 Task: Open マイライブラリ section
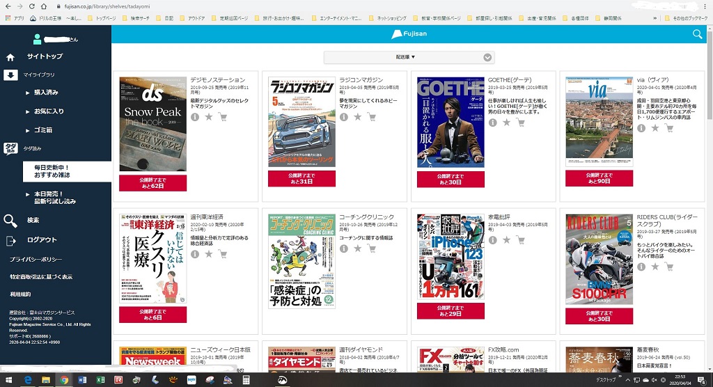39,74
